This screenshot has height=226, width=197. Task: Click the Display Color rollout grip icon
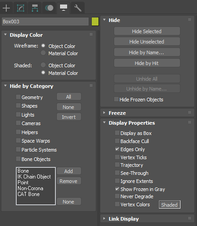click(91, 35)
